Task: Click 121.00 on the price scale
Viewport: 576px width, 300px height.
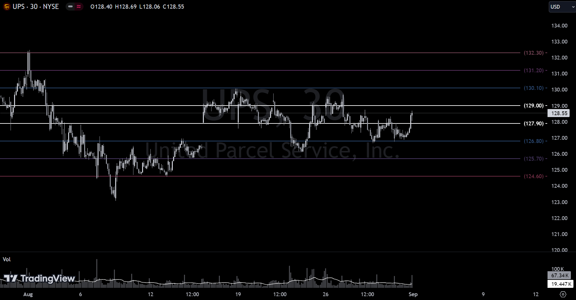Action: coord(559,234)
